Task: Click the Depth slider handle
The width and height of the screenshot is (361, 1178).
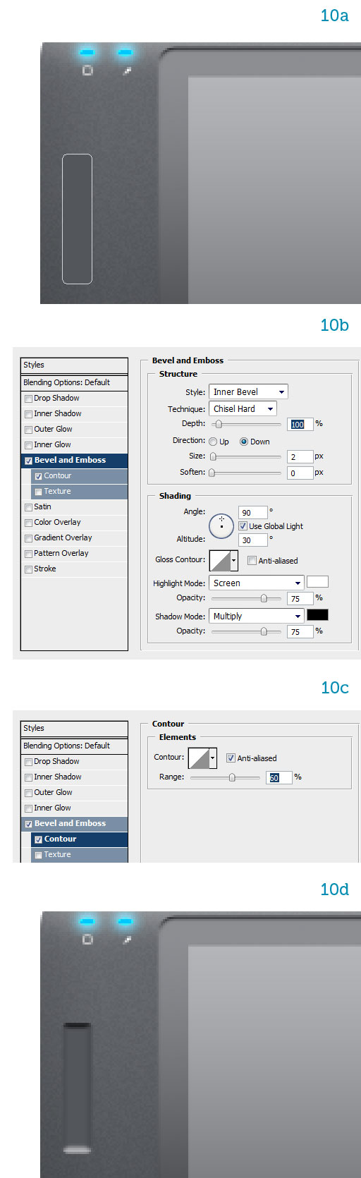Action: click(219, 424)
